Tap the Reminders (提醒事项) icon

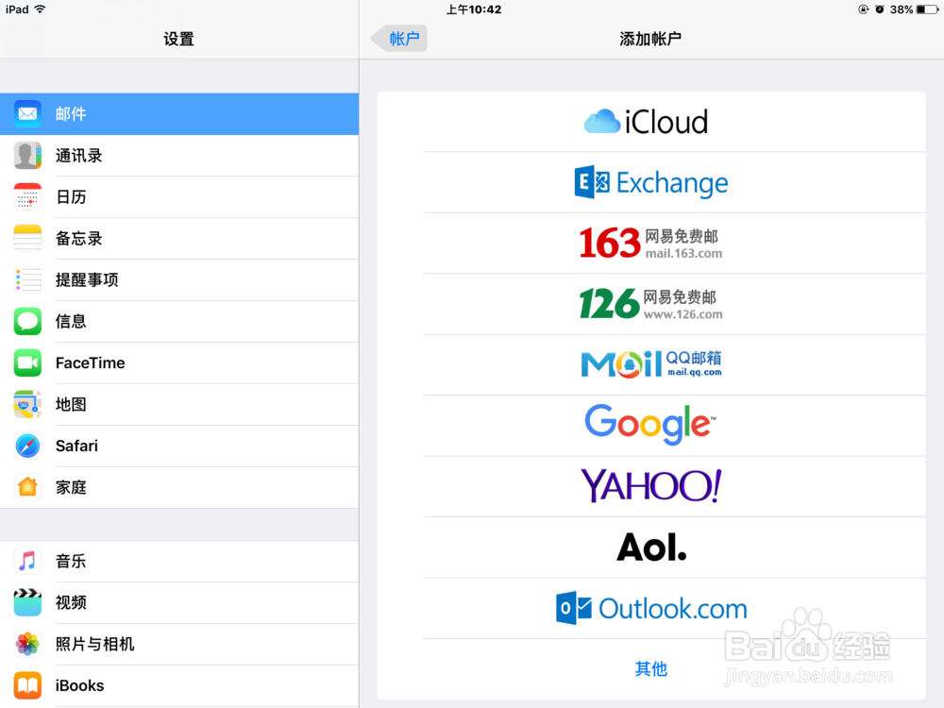pos(27,280)
